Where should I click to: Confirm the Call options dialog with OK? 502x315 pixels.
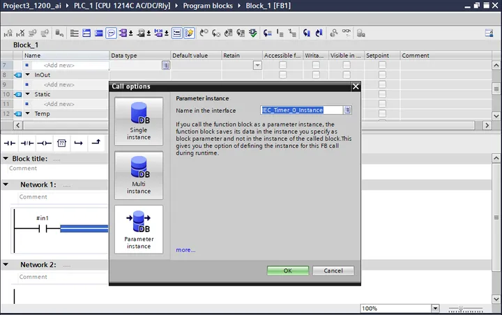click(x=288, y=270)
